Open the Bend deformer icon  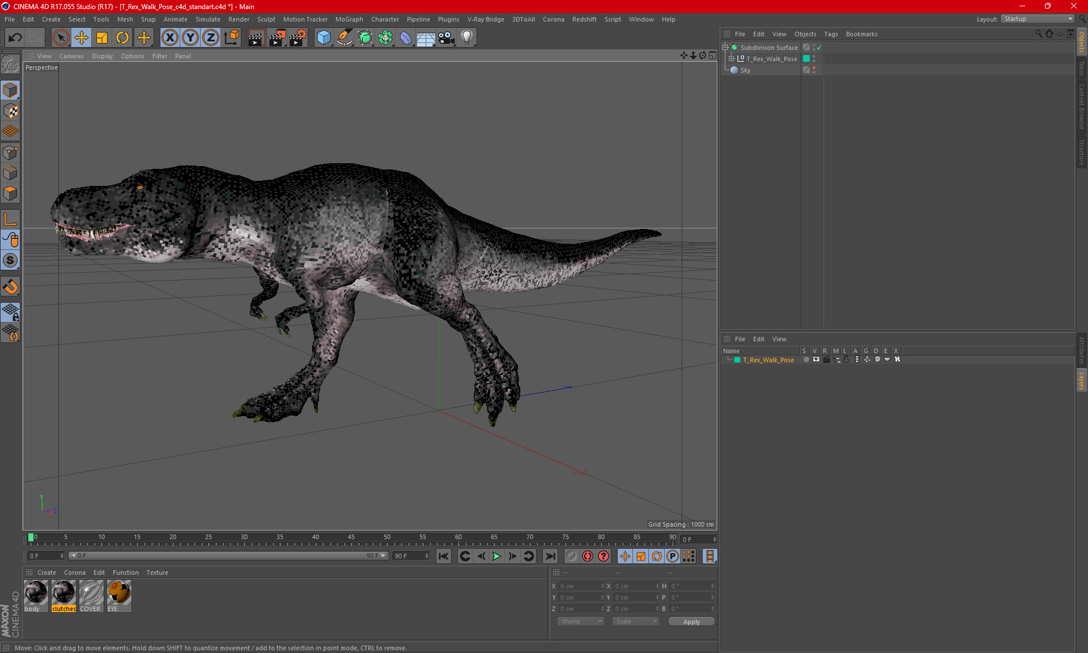coord(406,38)
